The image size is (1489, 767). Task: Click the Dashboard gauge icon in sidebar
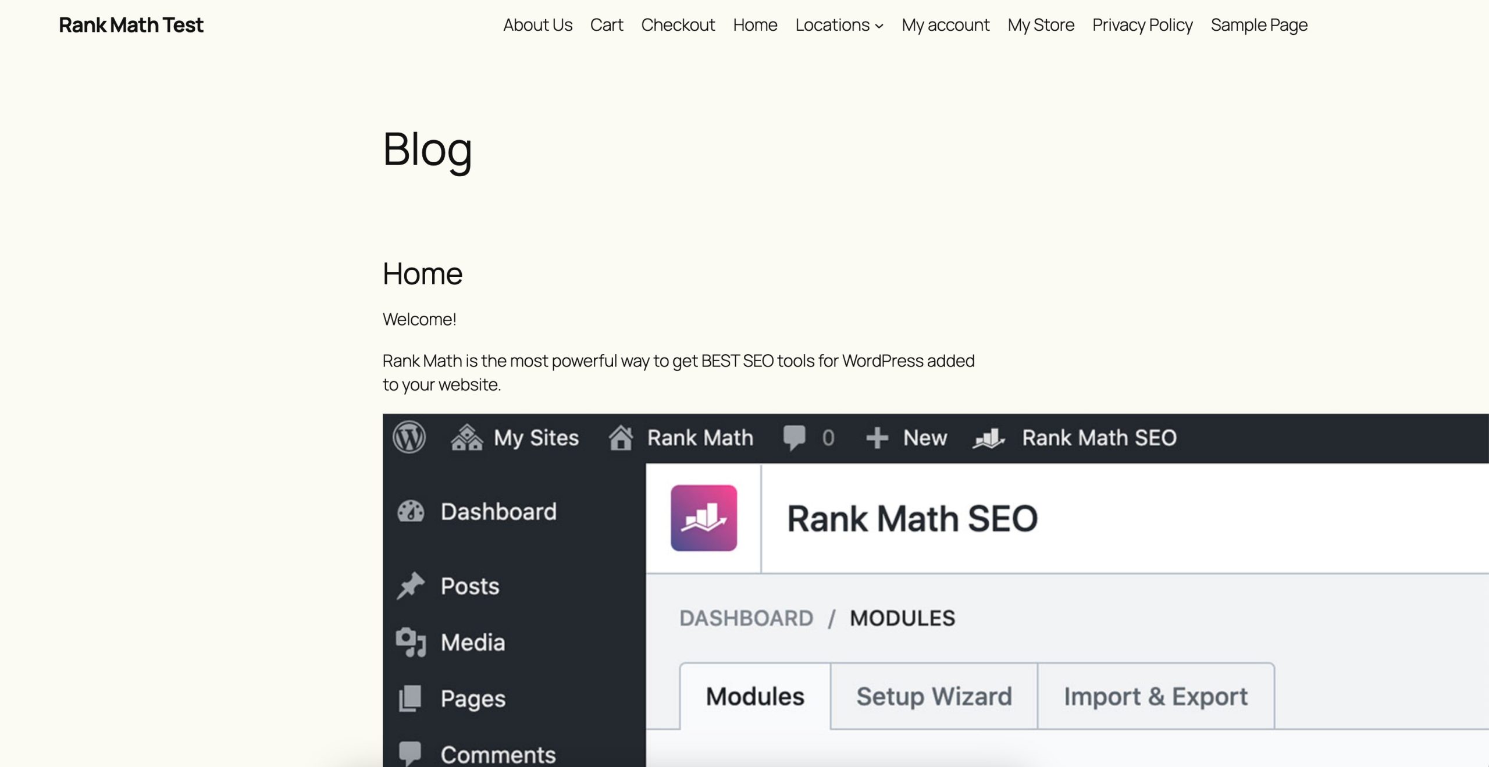pyautogui.click(x=411, y=512)
